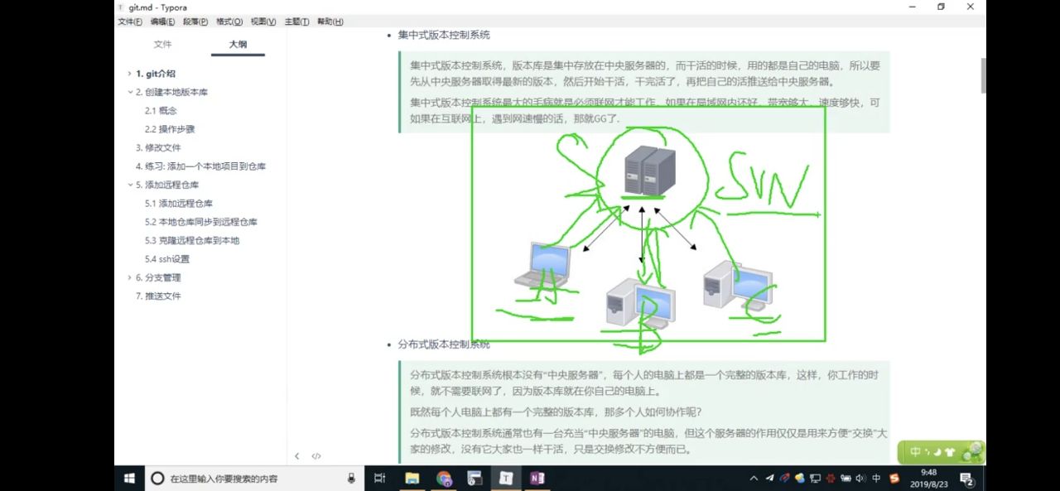Click the 分布式版本控制系统 bullet heading
1060x491 pixels.
[444, 344]
